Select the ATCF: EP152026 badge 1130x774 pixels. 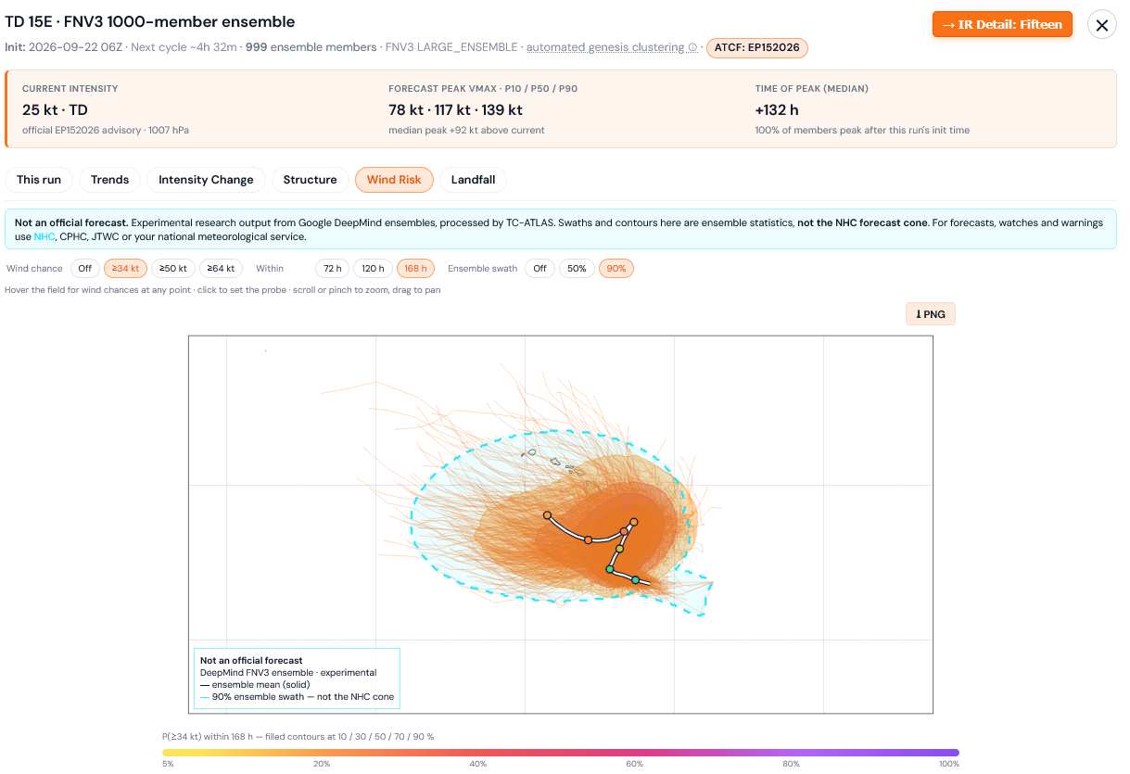coord(757,47)
